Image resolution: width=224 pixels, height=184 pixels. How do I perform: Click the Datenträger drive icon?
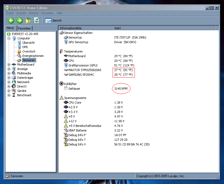point(14,78)
